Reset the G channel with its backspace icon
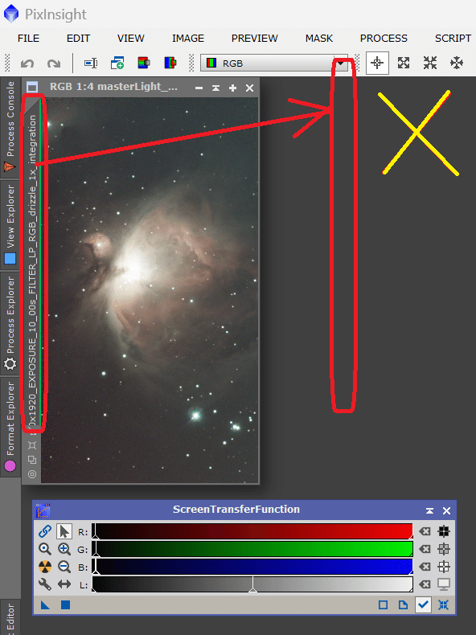The height and width of the screenshot is (635, 476). 425,549
